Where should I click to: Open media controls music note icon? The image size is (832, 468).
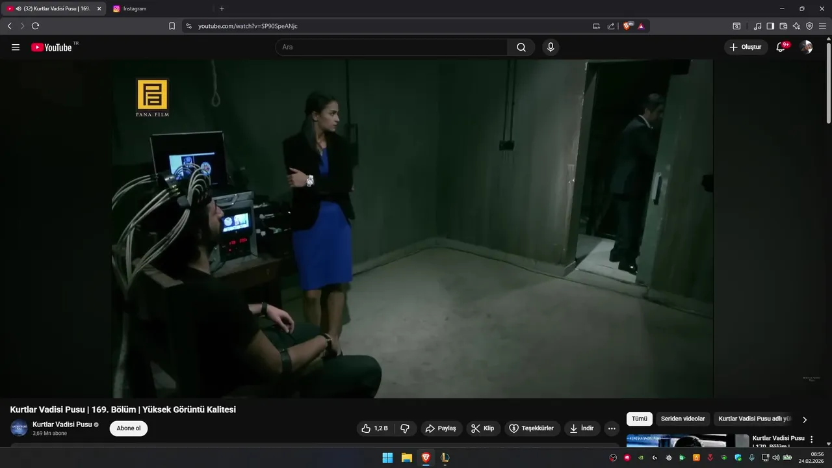point(757,26)
